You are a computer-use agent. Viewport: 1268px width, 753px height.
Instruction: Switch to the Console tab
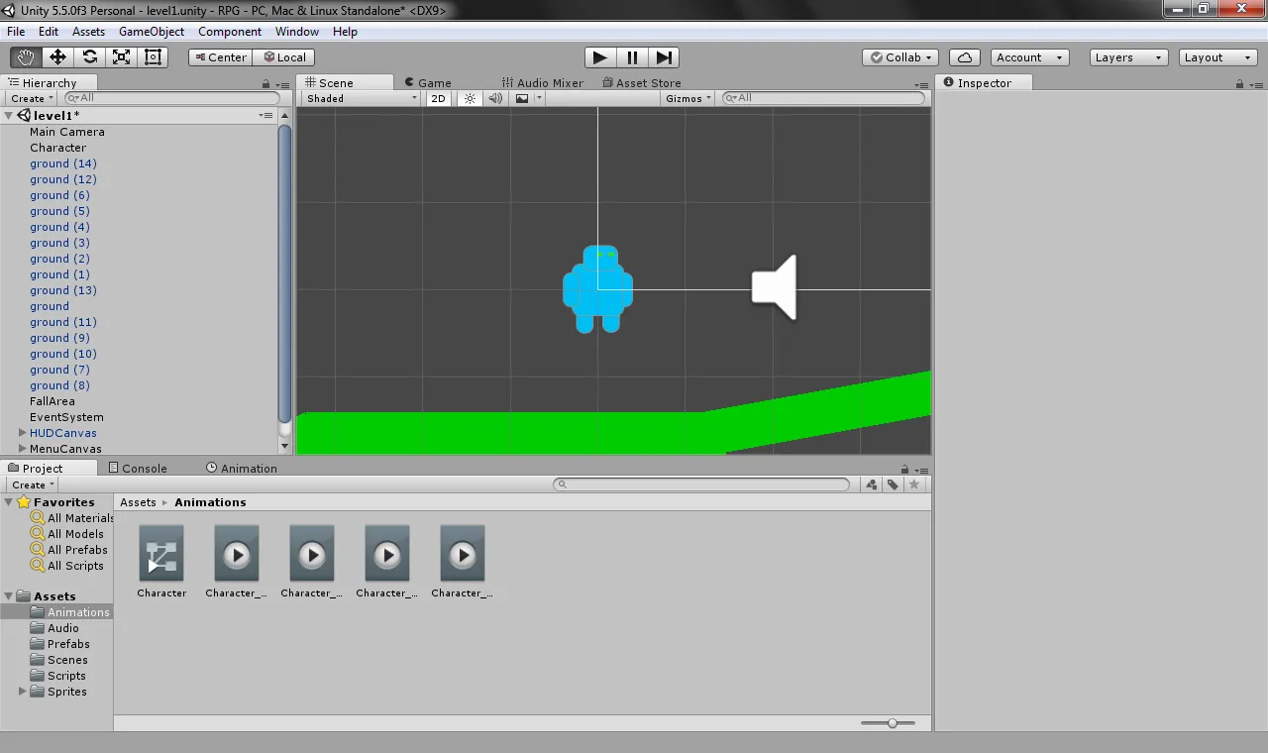tap(138, 469)
